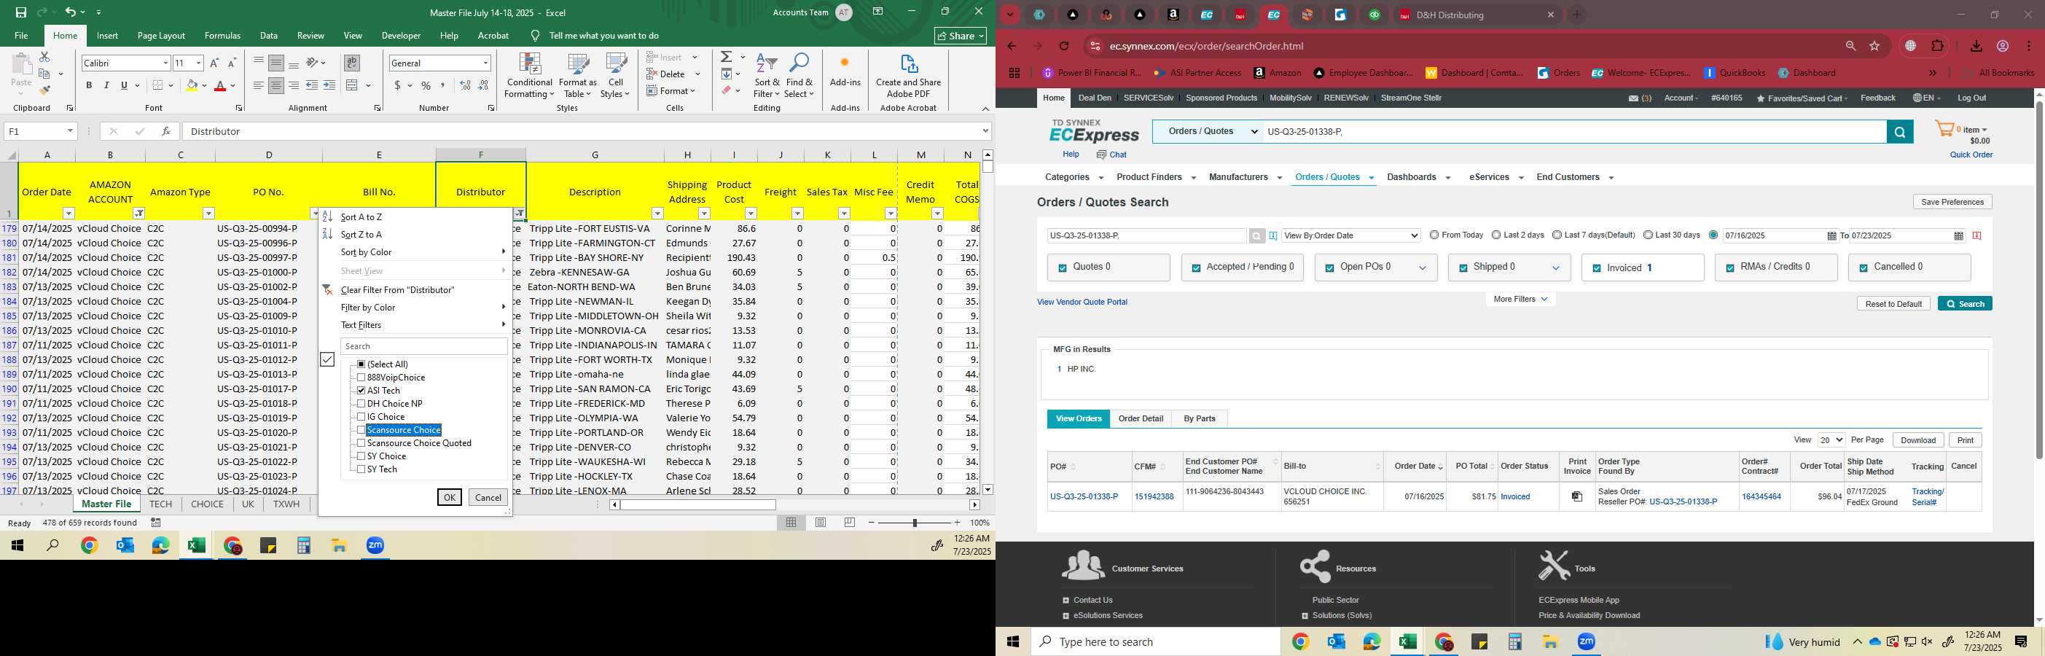
Task: Click the Download button
Action: pos(1918,440)
